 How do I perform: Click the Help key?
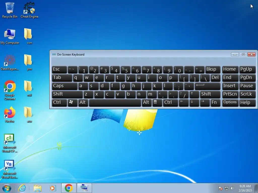click(247, 103)
